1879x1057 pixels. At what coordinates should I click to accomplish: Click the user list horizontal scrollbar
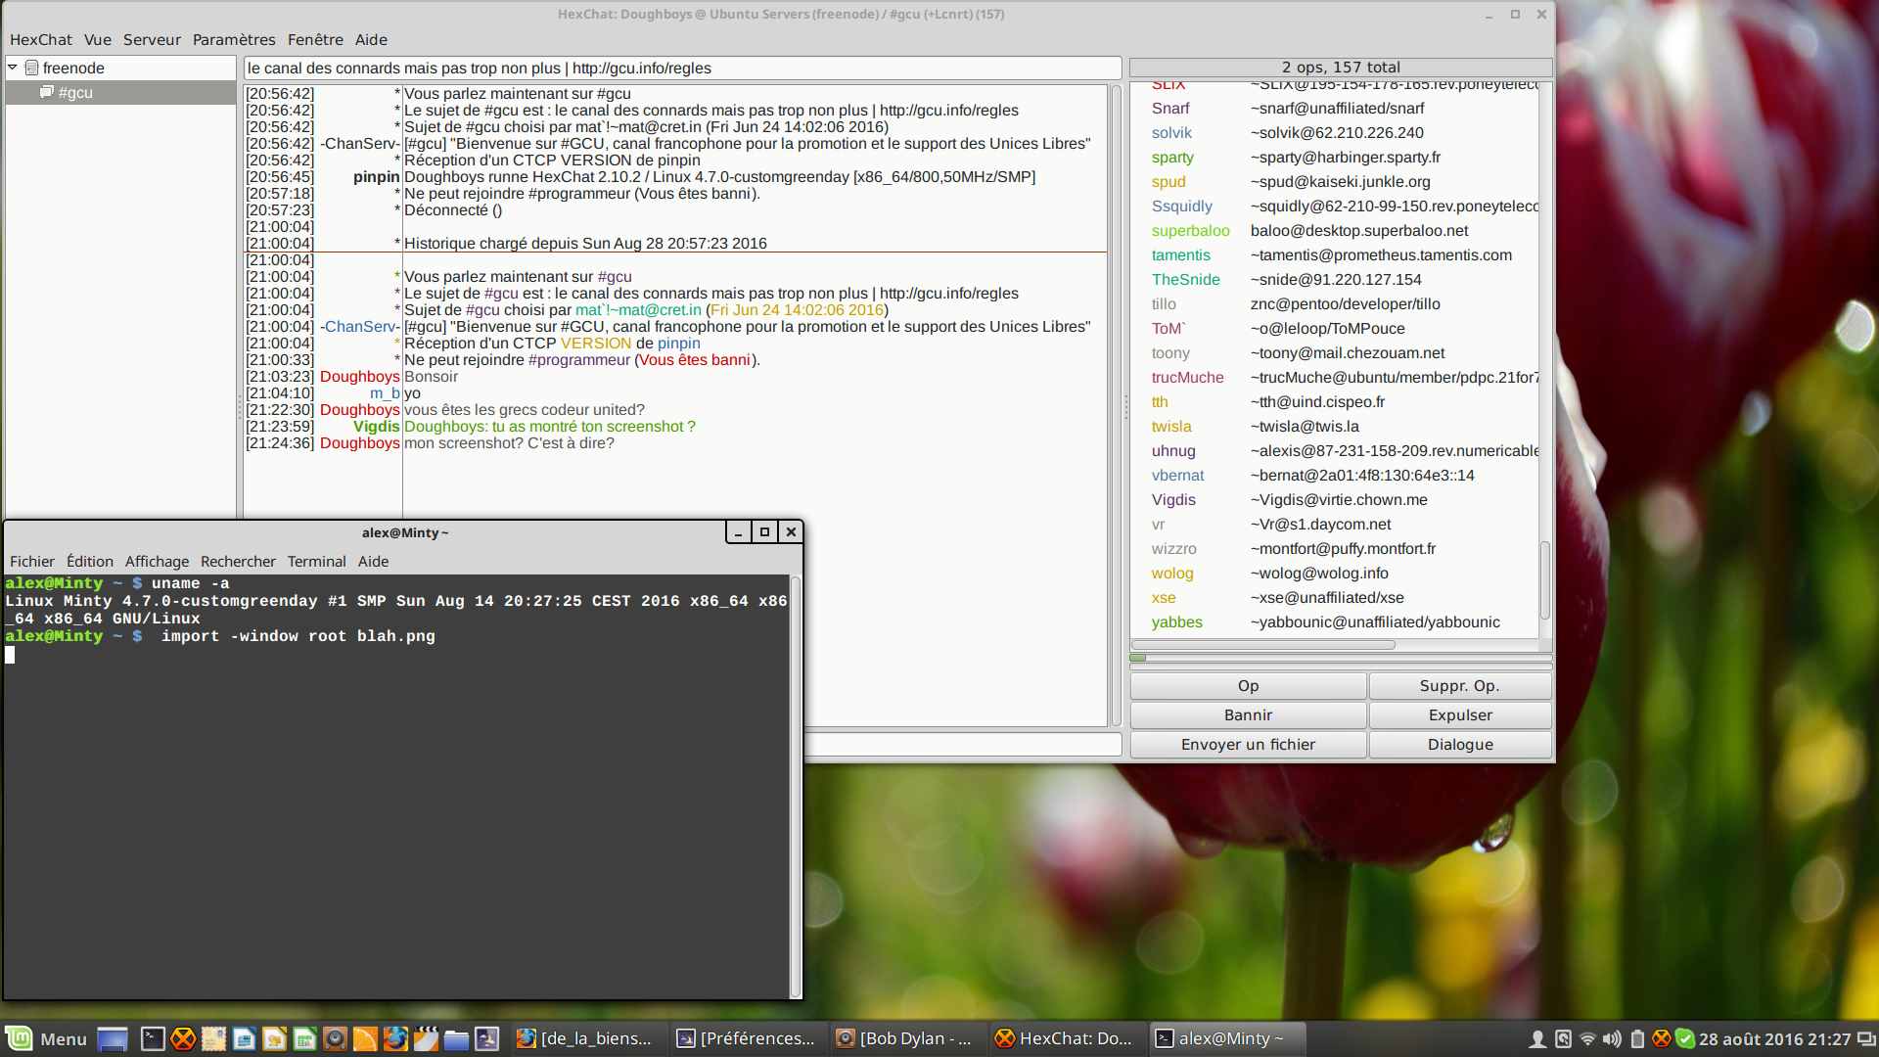(x=1263, y=645)
